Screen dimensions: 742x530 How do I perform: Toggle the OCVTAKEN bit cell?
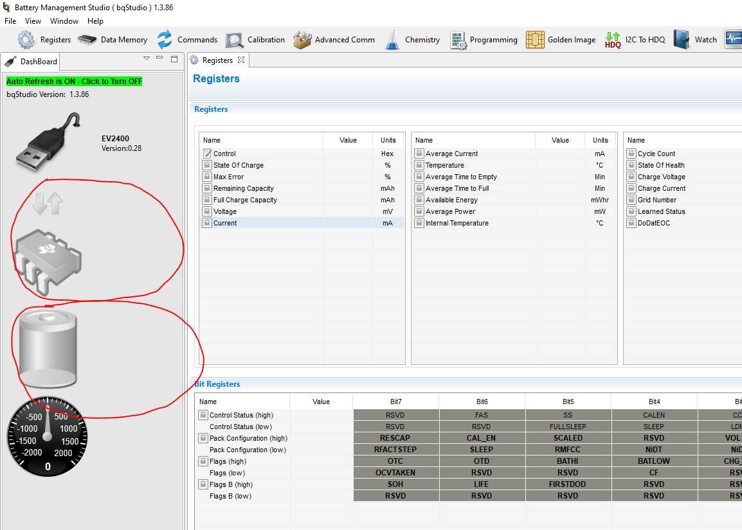[395, 473]
